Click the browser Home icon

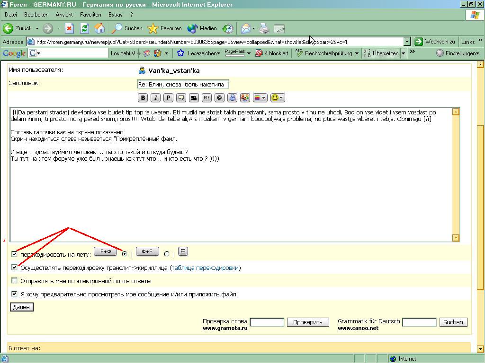click(x=99, y=28)
